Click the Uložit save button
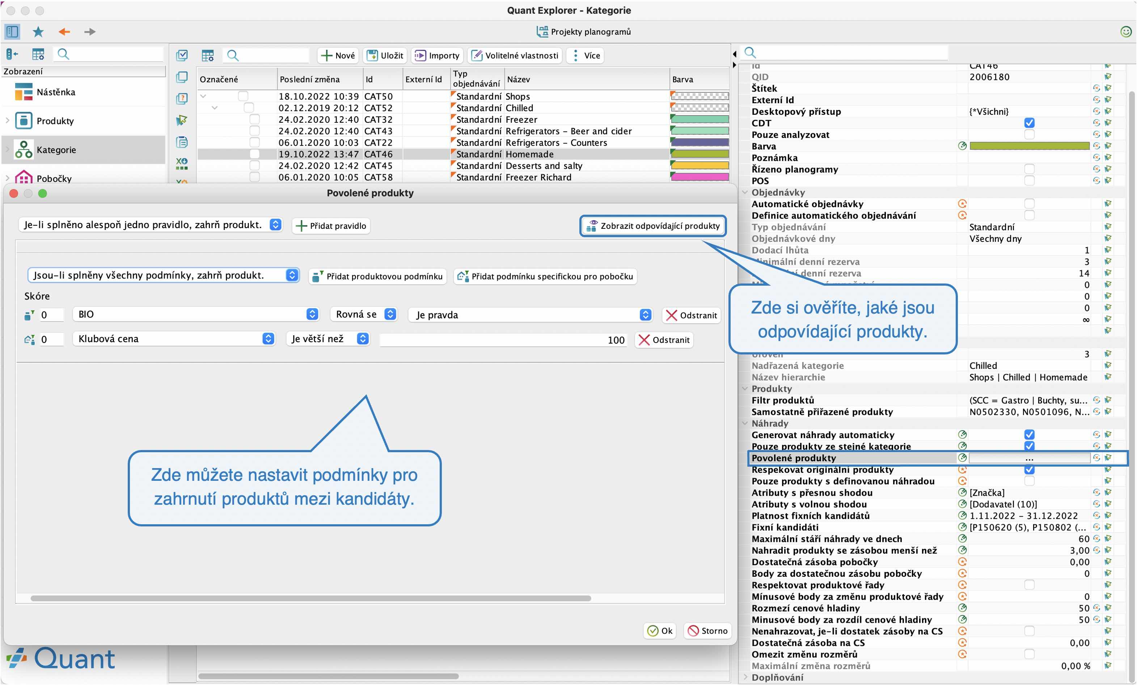 coord(385,55)
